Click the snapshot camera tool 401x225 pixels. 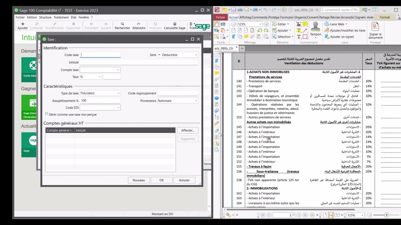coord(223,24)
